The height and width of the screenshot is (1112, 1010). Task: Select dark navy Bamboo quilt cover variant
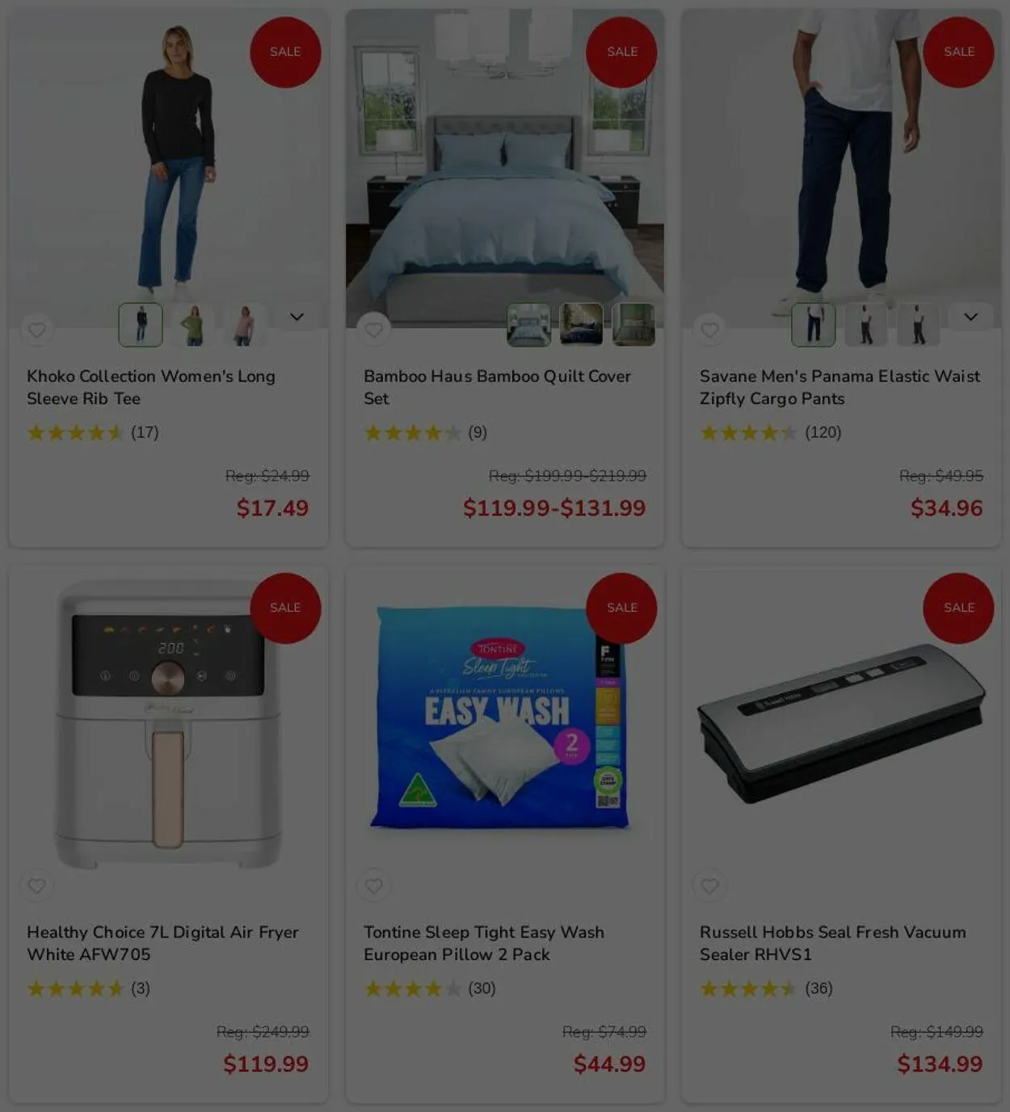(581, 325)
